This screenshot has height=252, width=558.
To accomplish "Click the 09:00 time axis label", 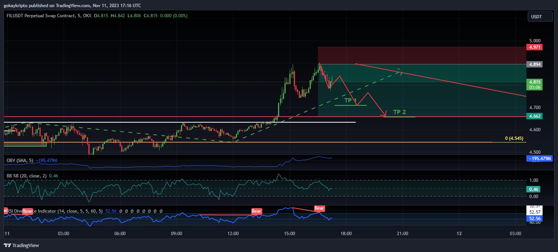I will click(x=176, y=233).
